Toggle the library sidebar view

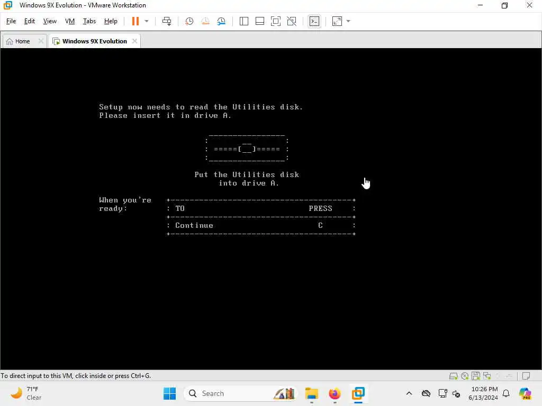click(x=243, y=21)
